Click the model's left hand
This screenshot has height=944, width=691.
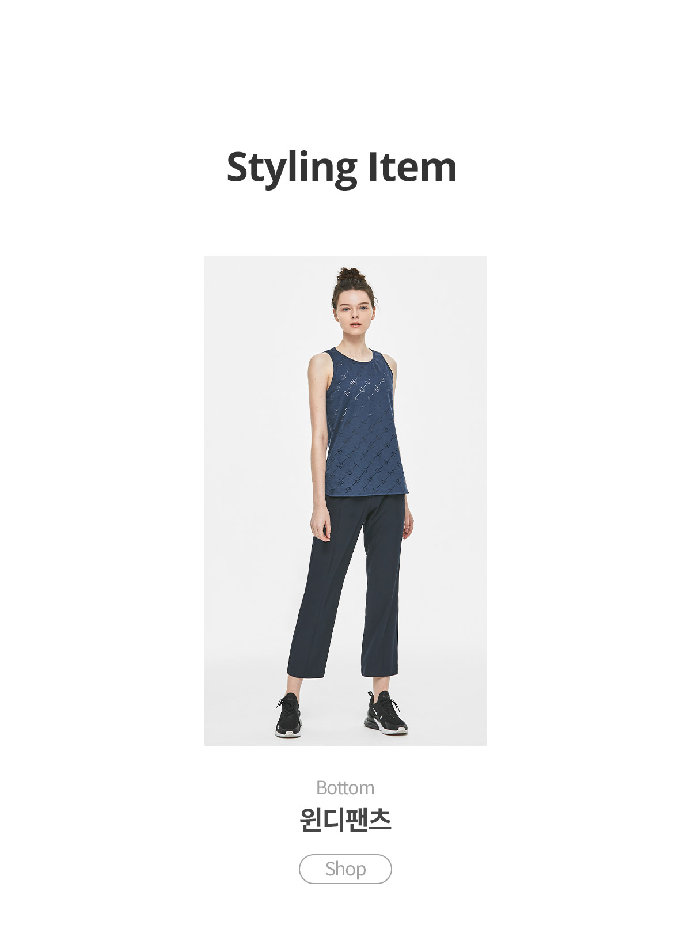click(x=408, y=524)
